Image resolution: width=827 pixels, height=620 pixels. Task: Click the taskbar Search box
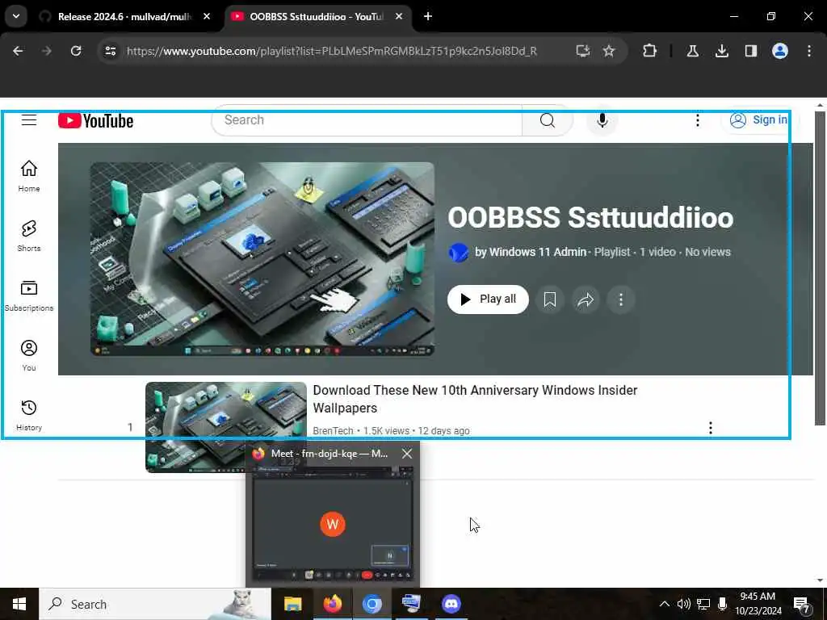(x=155, y=604)
